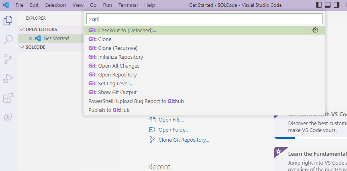Click the gear icon on Git Checkout row
347x171 pixels.
pyautogui.click(x=315, y=30)
